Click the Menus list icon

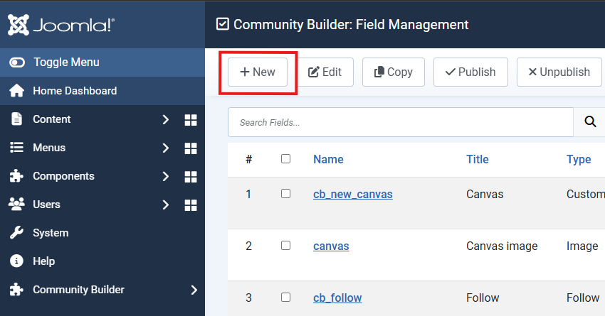coord(16,148)
